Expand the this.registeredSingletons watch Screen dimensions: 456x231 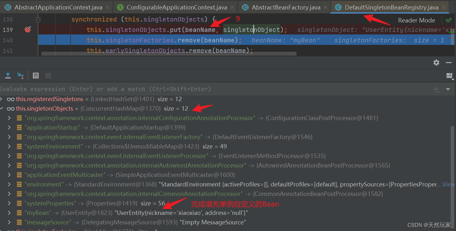[x=2, y=99]
